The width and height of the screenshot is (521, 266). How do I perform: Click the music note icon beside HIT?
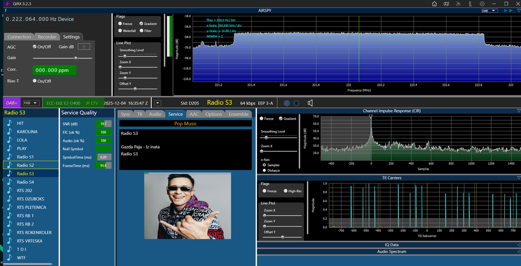[x=10, y=123]
